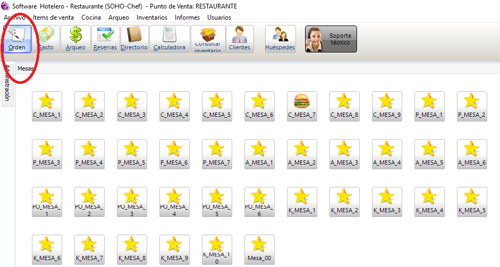Open the Inventarios menu
This screenshot has width=500, height=267.
coord(151,18)
